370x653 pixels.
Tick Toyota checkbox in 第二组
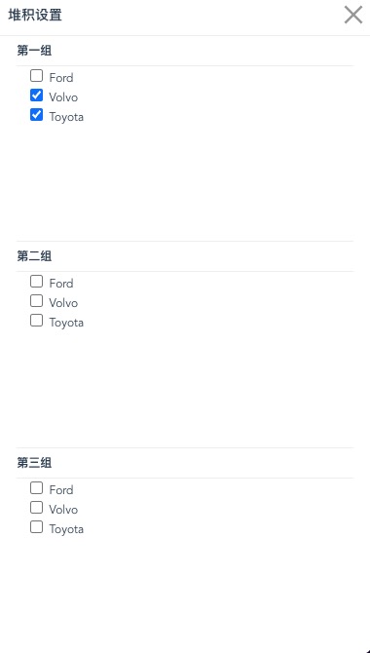click(37, 321)
